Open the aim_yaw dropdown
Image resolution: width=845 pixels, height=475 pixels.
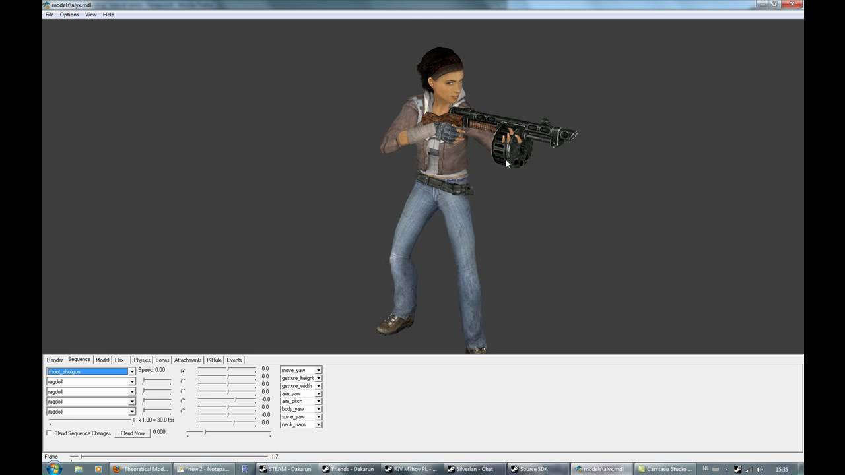coord(318,393)
